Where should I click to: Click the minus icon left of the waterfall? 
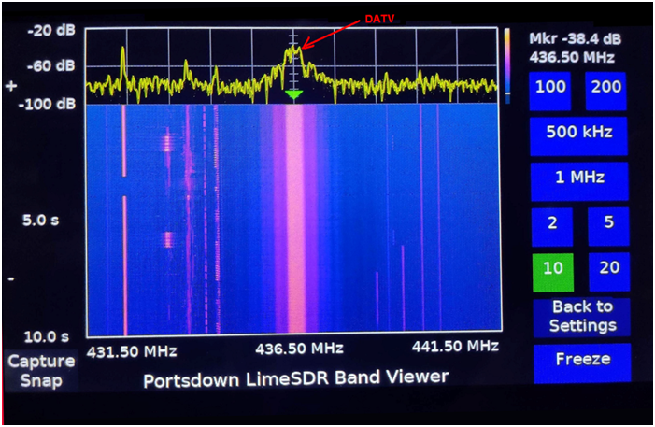(11, 278)
